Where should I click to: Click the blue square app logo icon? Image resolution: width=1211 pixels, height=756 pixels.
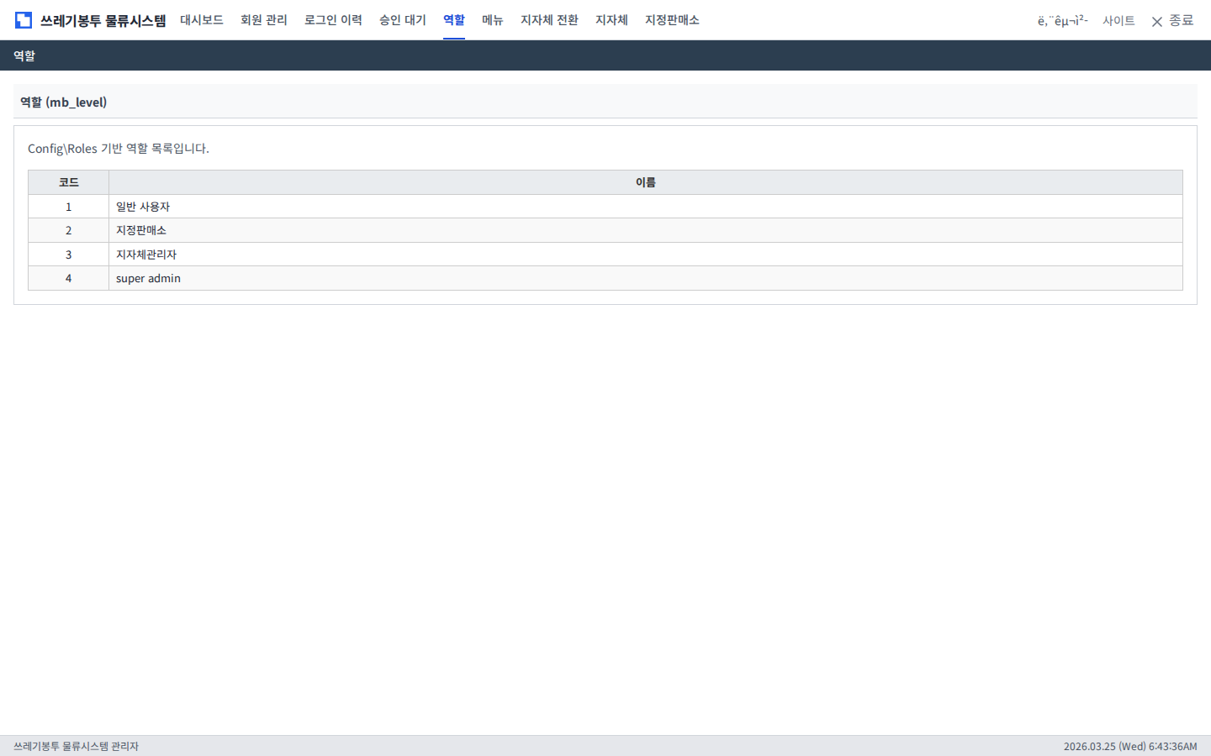tap(24, 20)
